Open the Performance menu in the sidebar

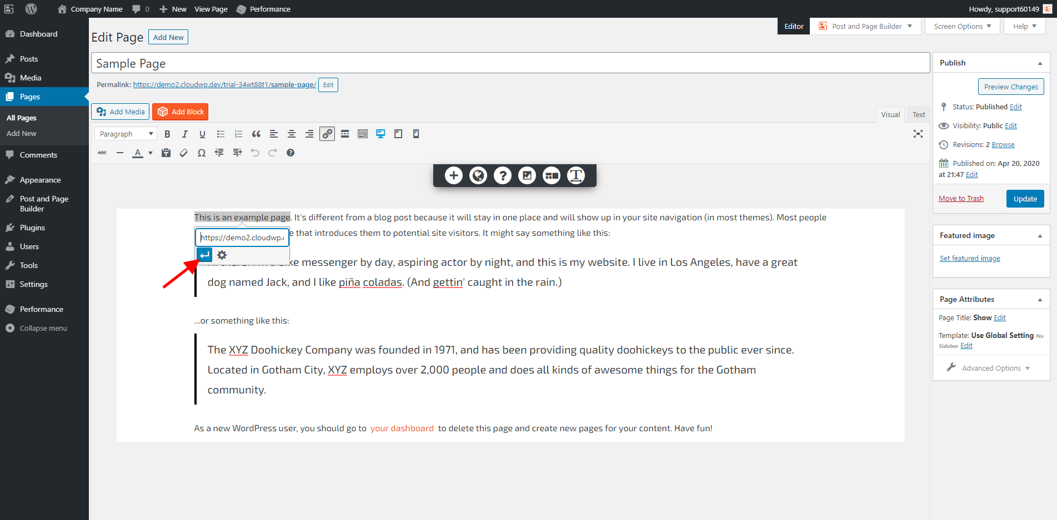click(x=41, y=309)
